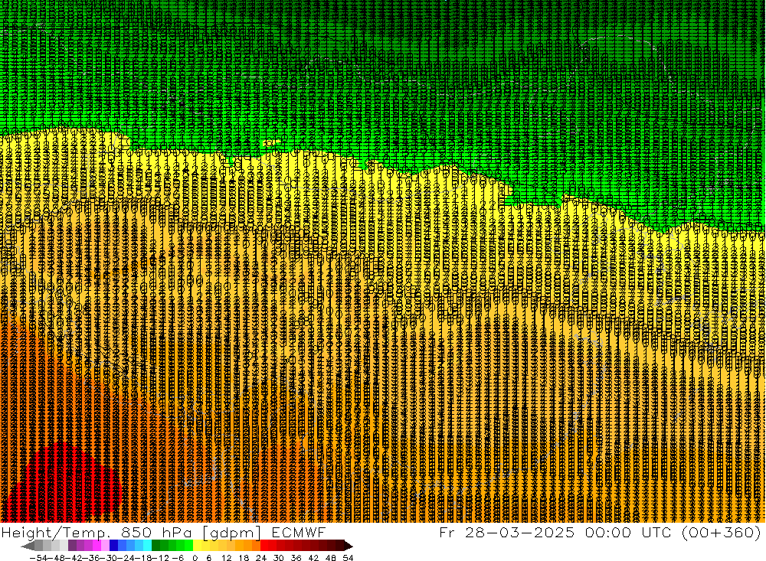Image resolution: width=766 pixels, height=561 pixels.
Task: Select the darkest green legend swatch
Action: pos(155,546)
